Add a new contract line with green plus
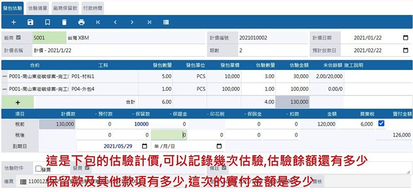 (18, 102)
